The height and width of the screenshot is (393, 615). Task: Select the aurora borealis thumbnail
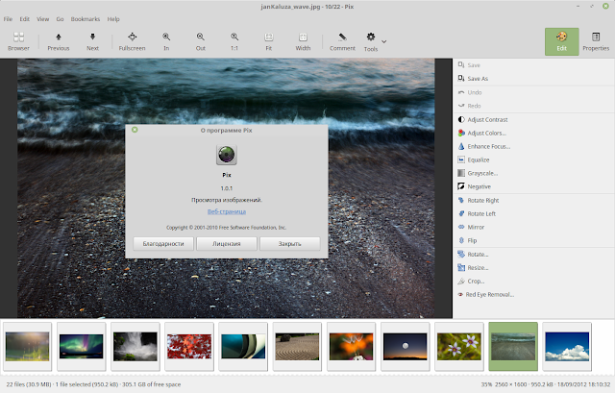tap(81, 346)
